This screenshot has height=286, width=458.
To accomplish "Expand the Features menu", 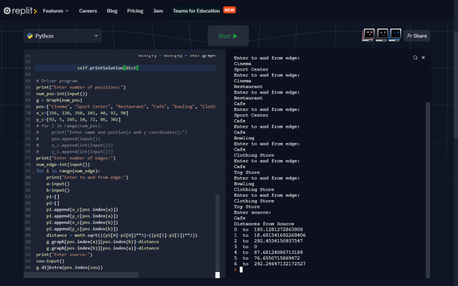I will tap(55, 11).
